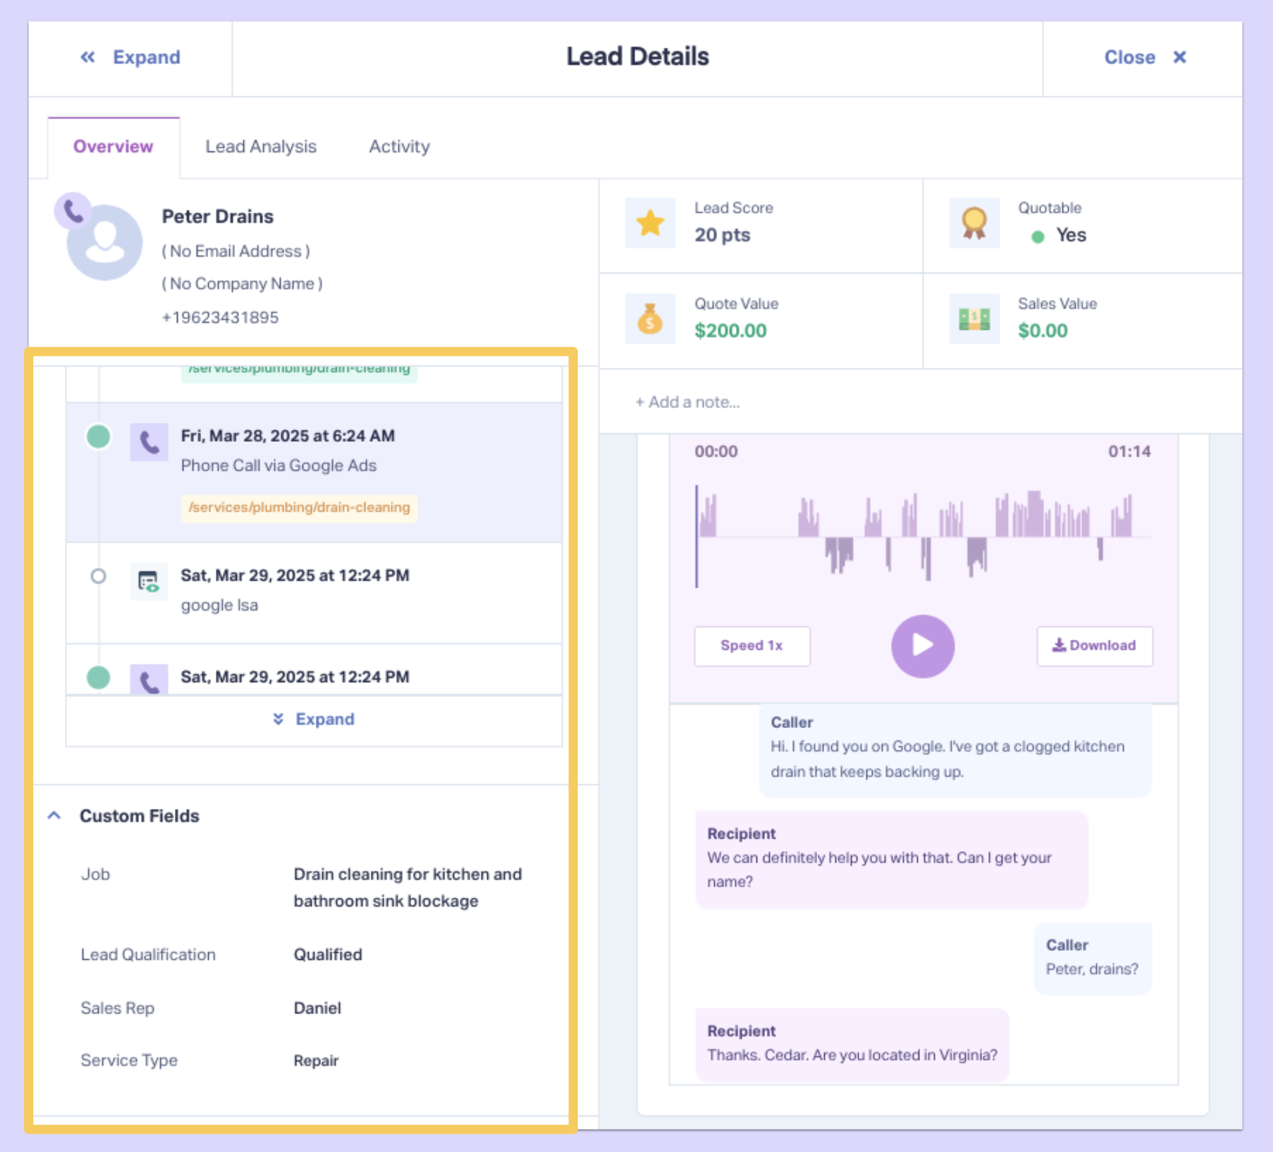Click inside the audio waveform to seek
The width and height of the screenshot is (1273, 1152).
[x=923, y=536]
